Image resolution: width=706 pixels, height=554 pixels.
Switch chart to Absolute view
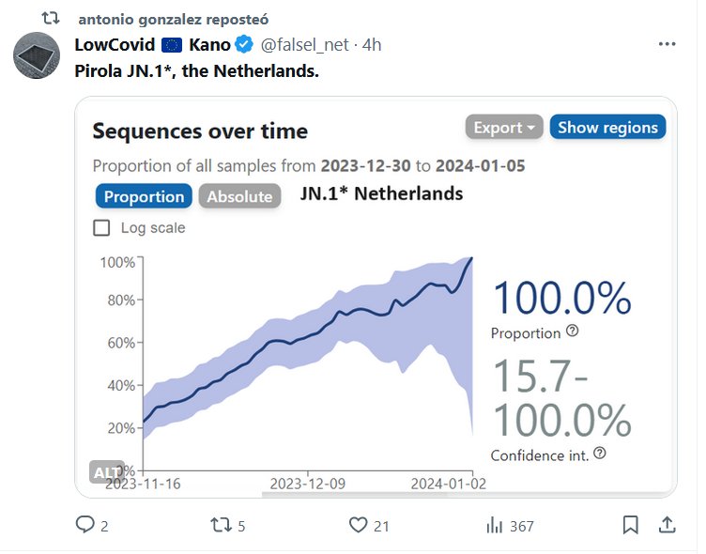coord(239,196)
